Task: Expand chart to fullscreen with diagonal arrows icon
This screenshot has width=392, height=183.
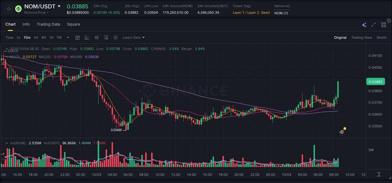Action: [x=373, y=24]
